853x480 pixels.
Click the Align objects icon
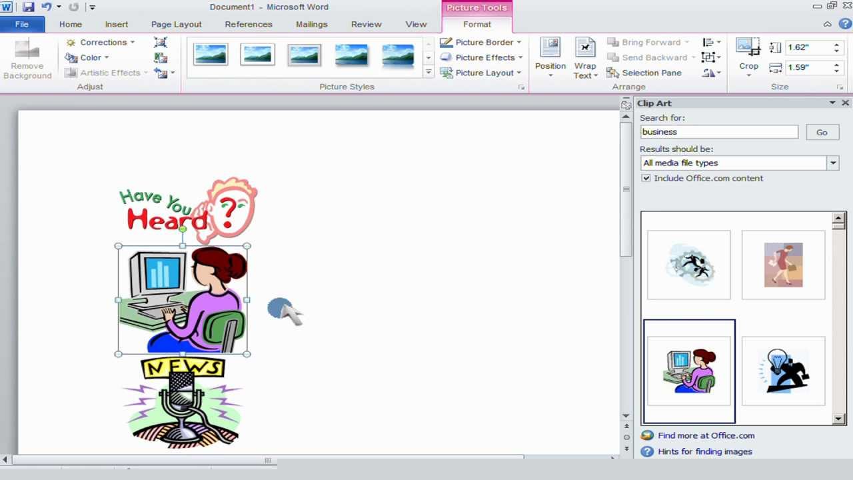point(710,42)
